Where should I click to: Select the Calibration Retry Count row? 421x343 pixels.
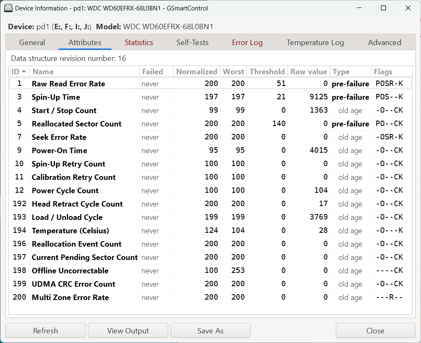click(210, 177)
